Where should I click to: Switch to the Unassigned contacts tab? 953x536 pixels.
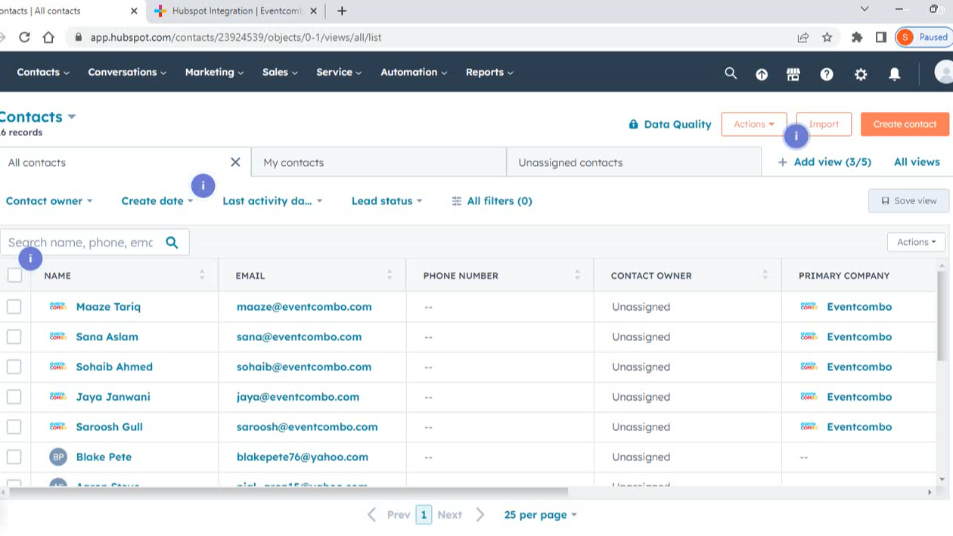[x=570, y=163]
